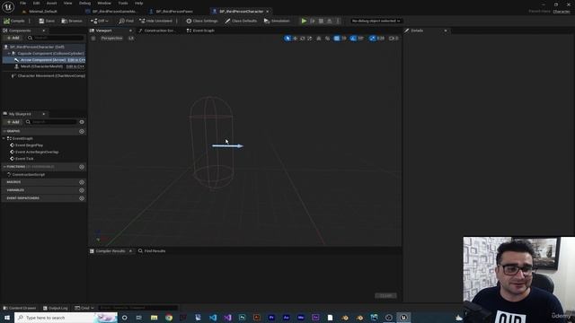Add a new component
This screenshot has width=575, height=323.
click(13, 38)
